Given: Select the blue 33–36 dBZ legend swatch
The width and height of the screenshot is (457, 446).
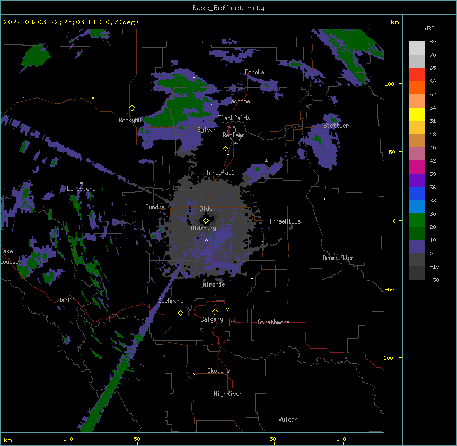Looking at the screenshot, I should 417,193.
